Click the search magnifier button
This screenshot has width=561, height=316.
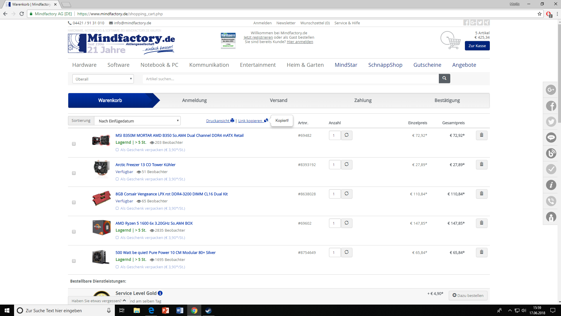pyautogui.click(x=444, y=78)
